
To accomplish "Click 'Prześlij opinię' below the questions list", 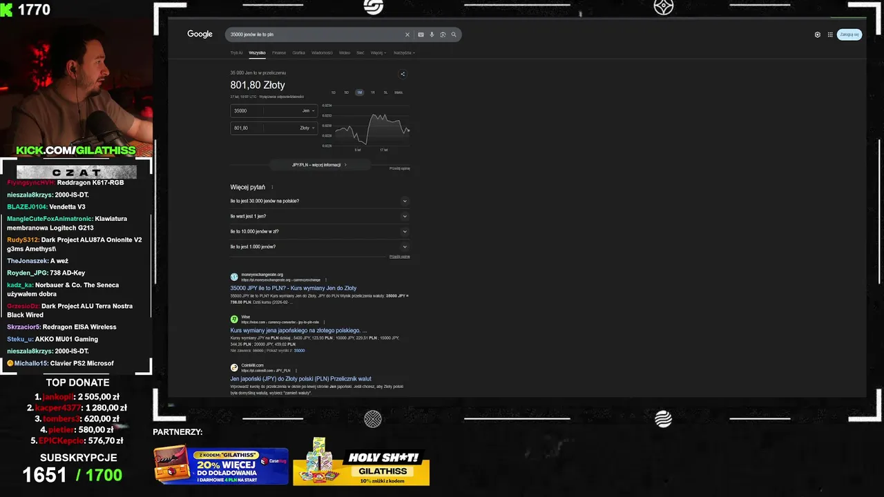I will click(399, 257).
